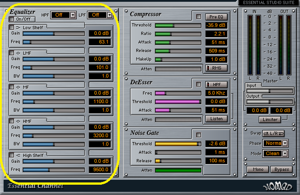Image resolution: width=300 pixels, height=195 pixels.
Task: Click the Compressor Threshold -35.9 dB value
Action: [x=217, y=25]
